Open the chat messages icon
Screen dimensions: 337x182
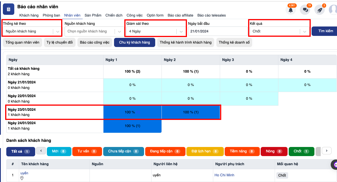(305, 10)
